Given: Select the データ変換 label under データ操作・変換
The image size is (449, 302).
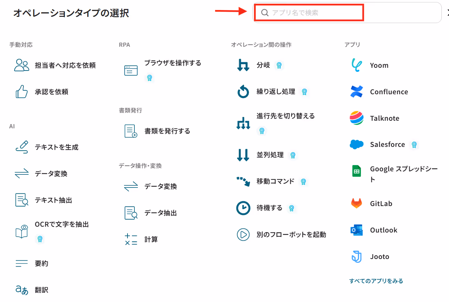Looking at the screenshot, I should (x=161, y=186).
